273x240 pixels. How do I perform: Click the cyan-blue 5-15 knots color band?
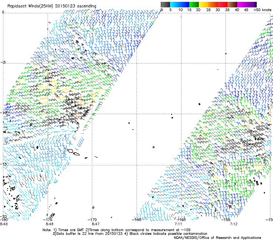[180, 4]
